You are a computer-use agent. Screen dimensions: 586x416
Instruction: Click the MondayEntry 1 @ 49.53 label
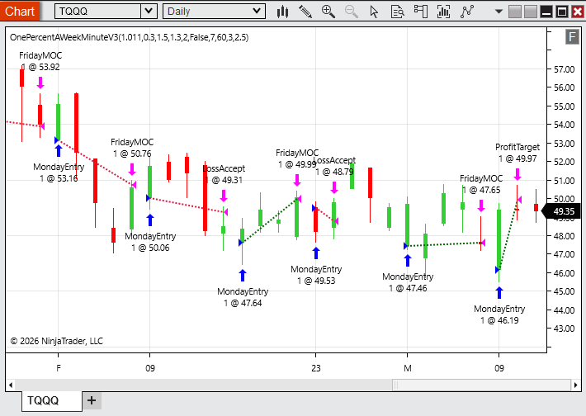[x=316, y=275]
